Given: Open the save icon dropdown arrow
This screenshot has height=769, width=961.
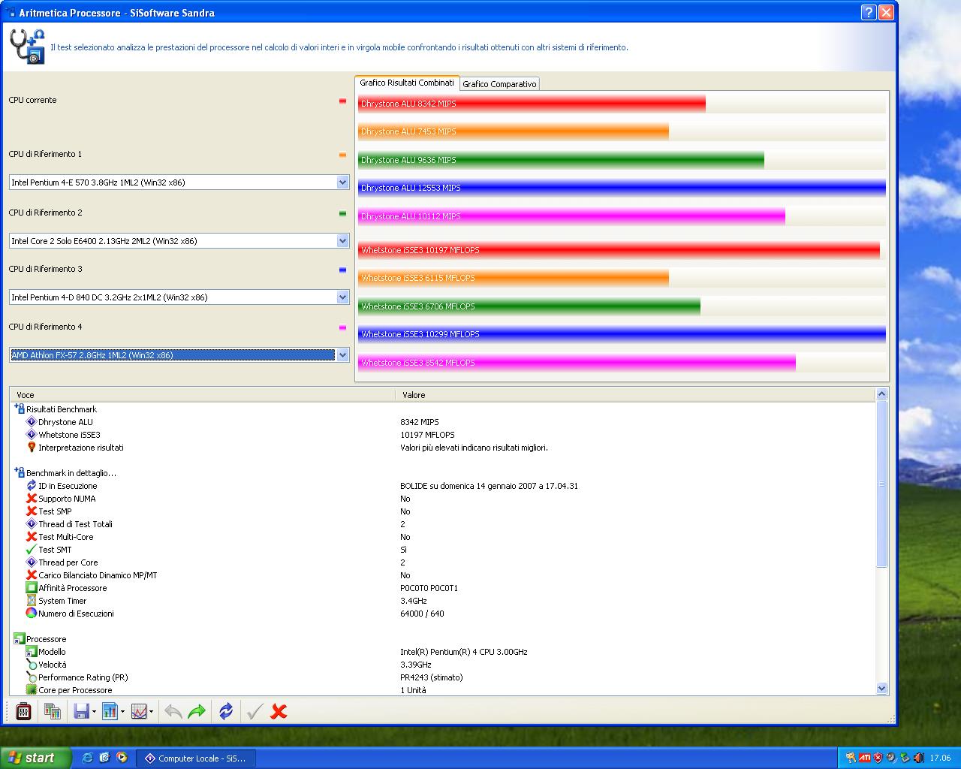Looking at the screenshot, I should tap(93, 711).
